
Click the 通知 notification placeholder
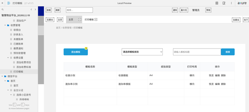click(x=175, y=10)
